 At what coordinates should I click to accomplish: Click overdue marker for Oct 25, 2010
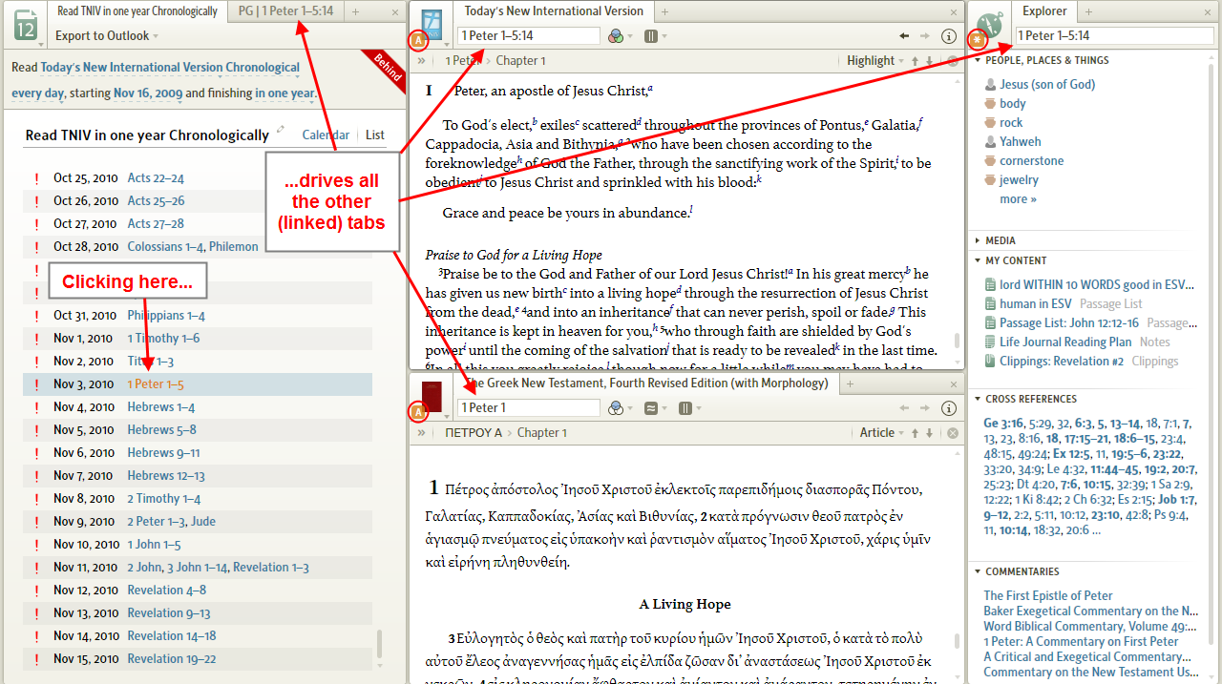(x=36, y=178)
